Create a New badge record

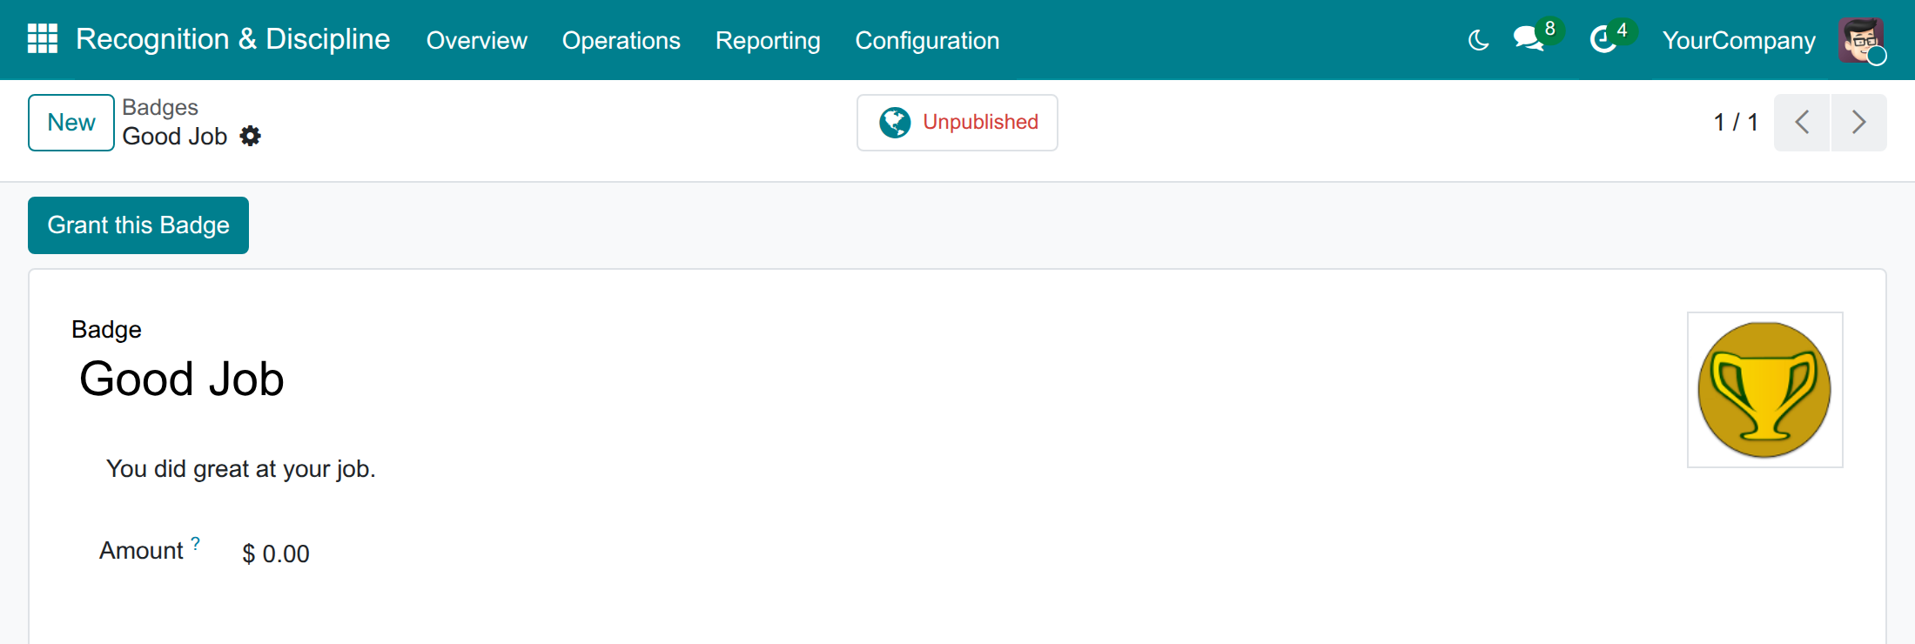(71, 123)
